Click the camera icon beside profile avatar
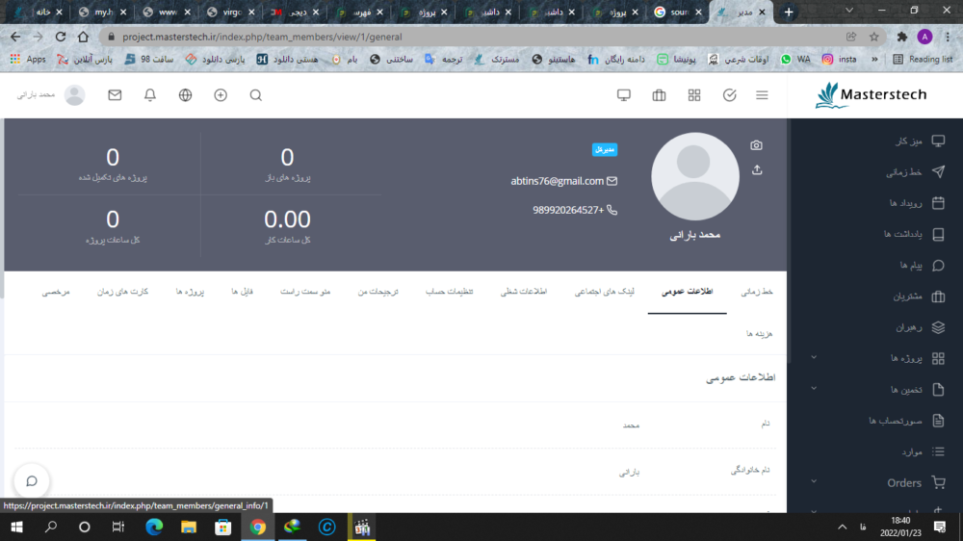Image resolution: width=963 pixels, height=541 pixels. pos(756,145)
